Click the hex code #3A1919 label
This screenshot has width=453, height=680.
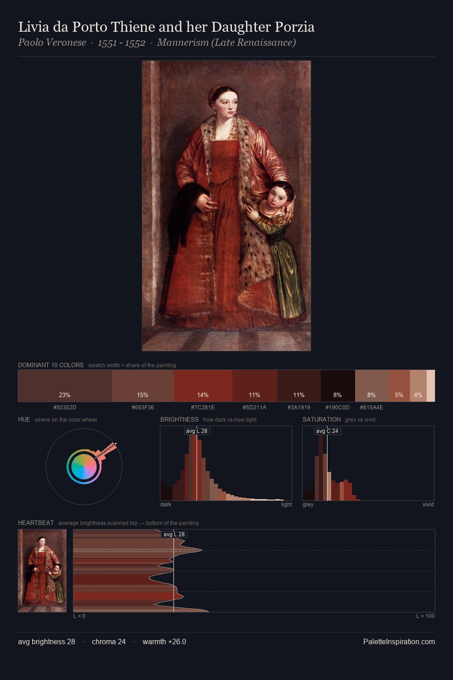coord(299,408)
